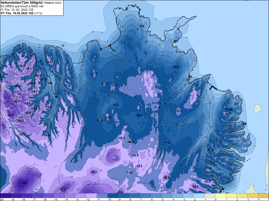Click the -14.1 temperature label
Viewport: 269px width, 201px height.
point(34,92)
